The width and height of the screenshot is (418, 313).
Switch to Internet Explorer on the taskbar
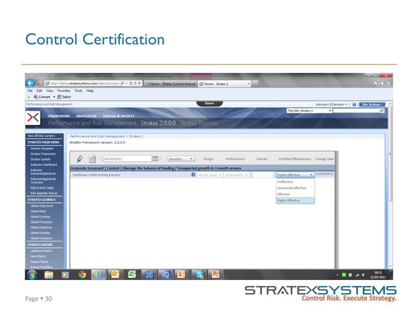point(98,274)
